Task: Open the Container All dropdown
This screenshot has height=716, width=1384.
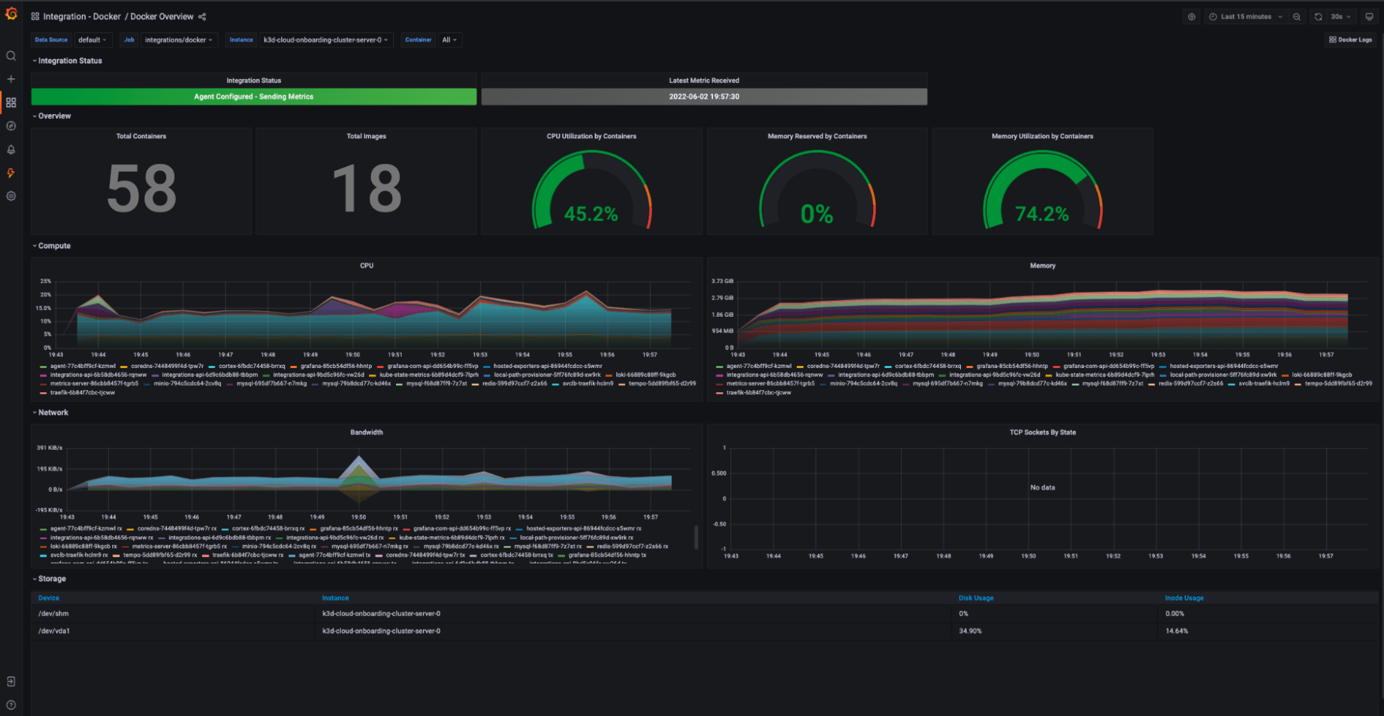Action: click(x=449, y=39)
